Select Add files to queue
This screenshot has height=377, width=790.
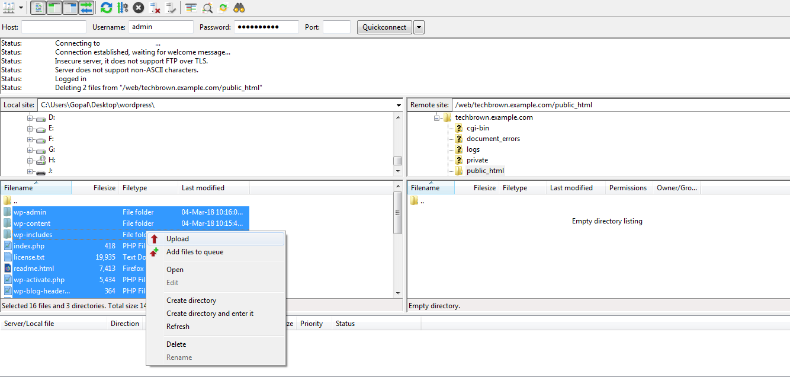click(x=195, y=252)
